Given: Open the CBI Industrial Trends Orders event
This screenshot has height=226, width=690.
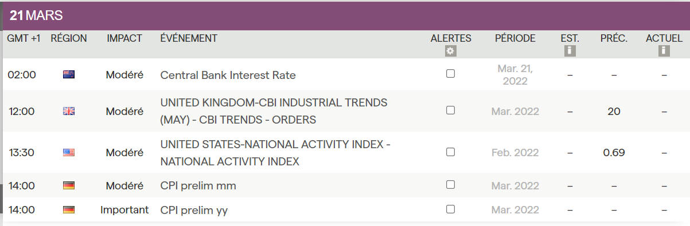Looking at the screenshot, I should click(274, 112).
